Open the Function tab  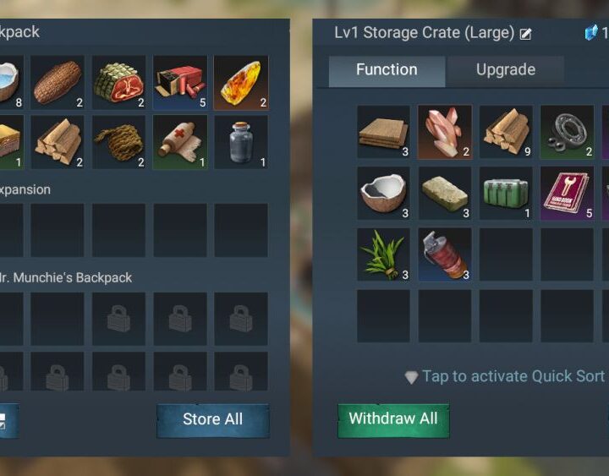point(387,70)
